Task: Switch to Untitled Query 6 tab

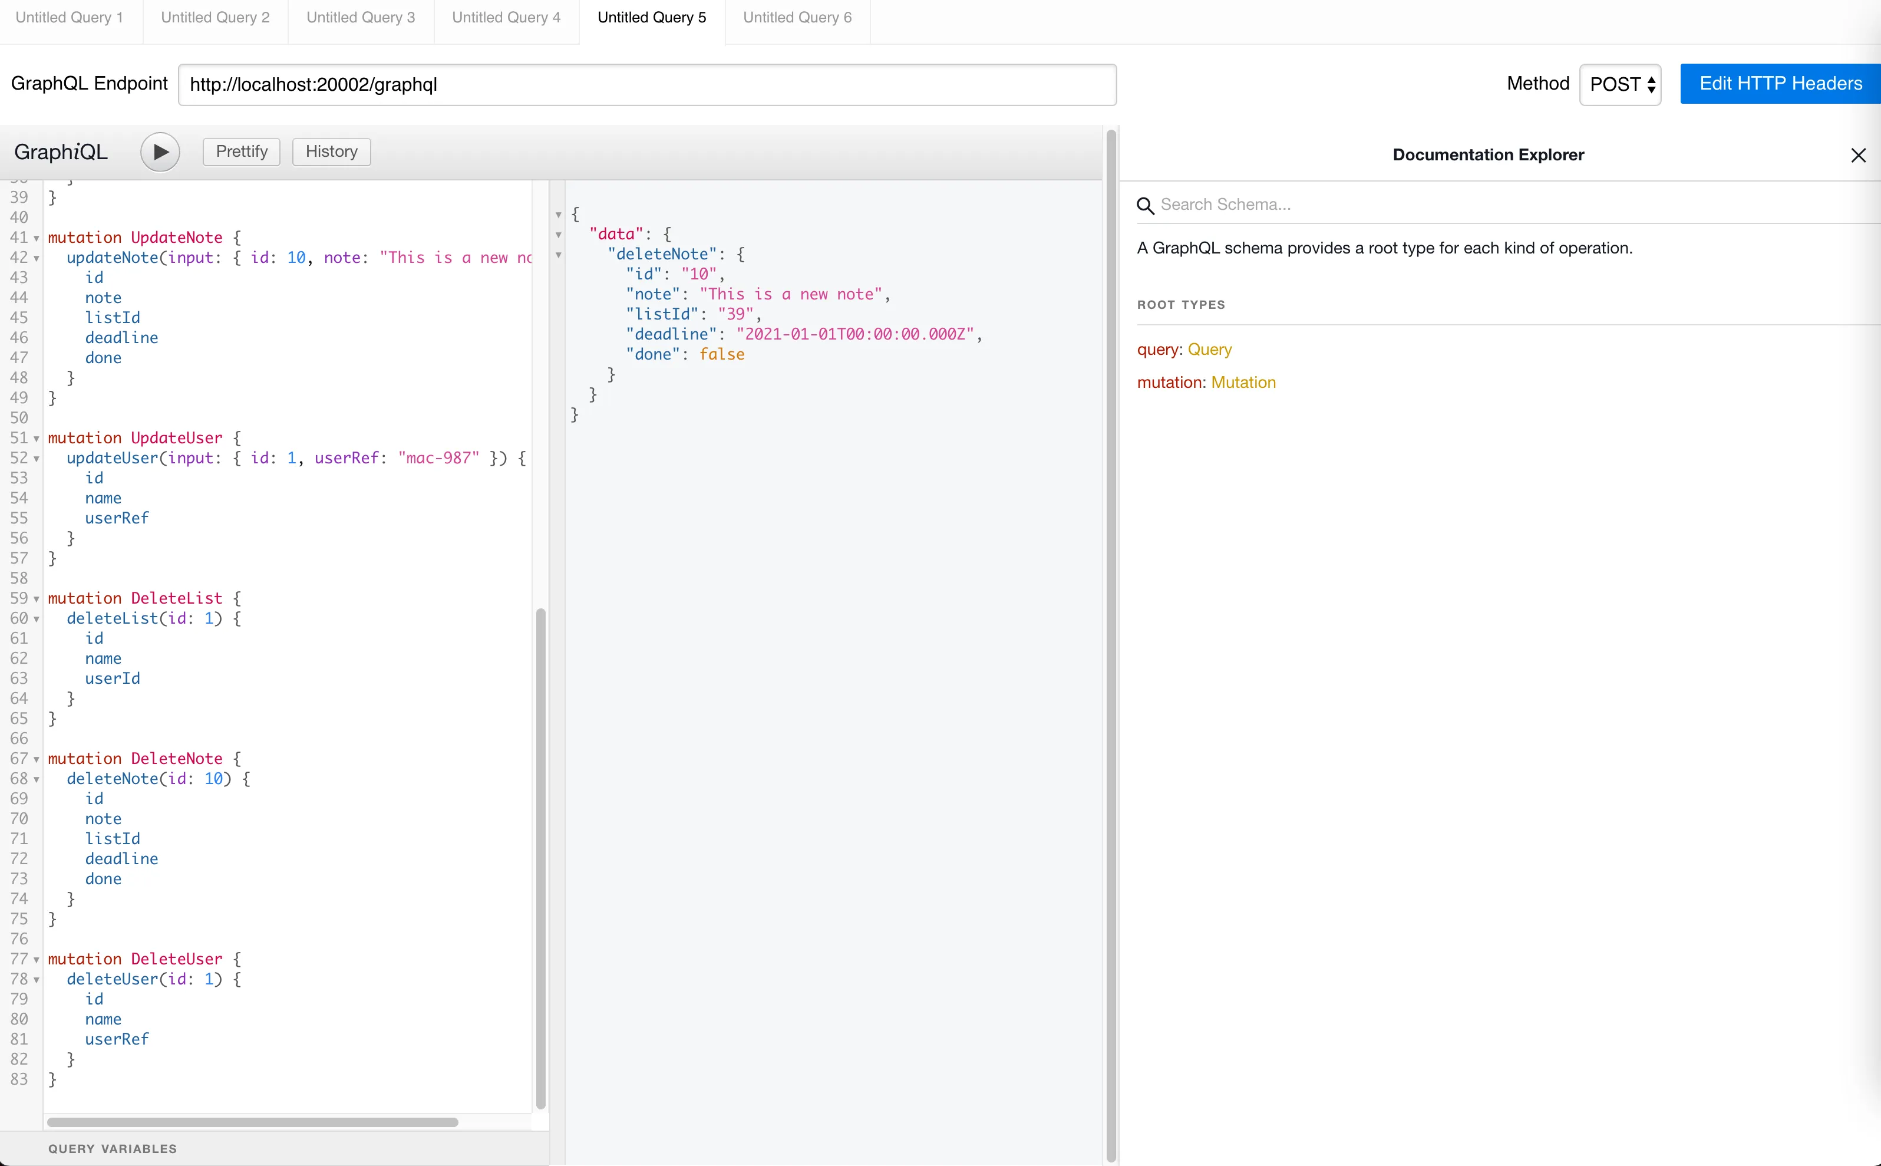Action: point(798,18)
